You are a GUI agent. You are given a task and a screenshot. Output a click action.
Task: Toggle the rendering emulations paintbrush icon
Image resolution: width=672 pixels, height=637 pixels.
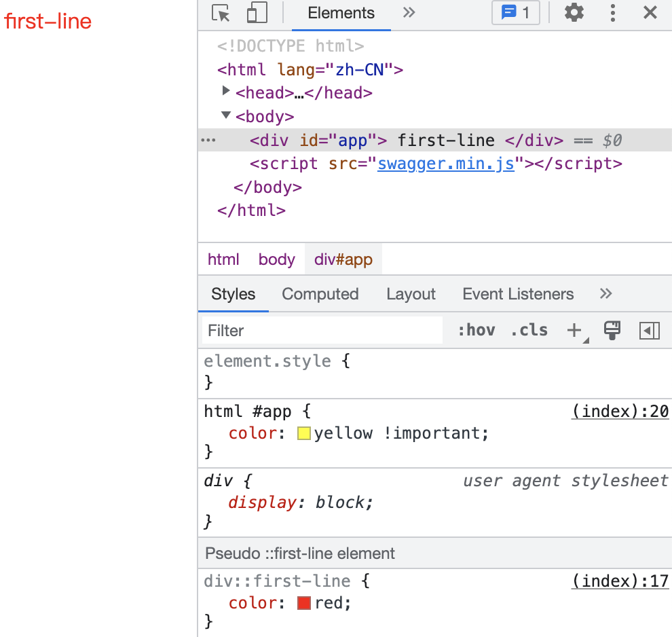612,331
